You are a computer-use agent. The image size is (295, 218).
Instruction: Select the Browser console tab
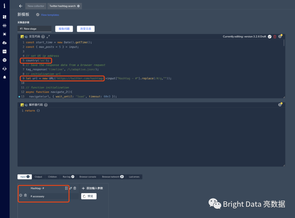pyautogui.click(x=88, y=177)
